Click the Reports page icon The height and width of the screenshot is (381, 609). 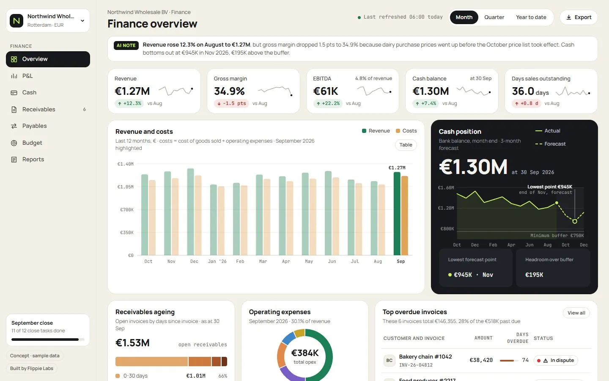pyautogui.click(x=14, y=160)
